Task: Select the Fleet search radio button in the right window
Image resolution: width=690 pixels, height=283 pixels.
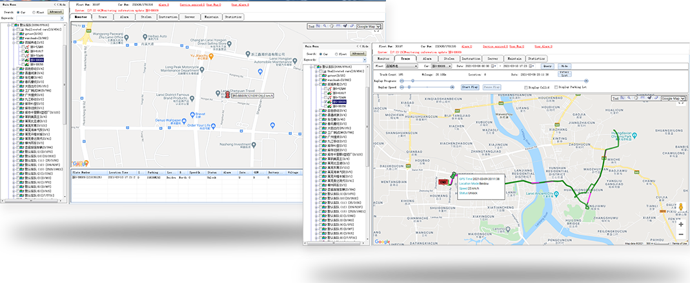Action: click(x=337, y=53)
